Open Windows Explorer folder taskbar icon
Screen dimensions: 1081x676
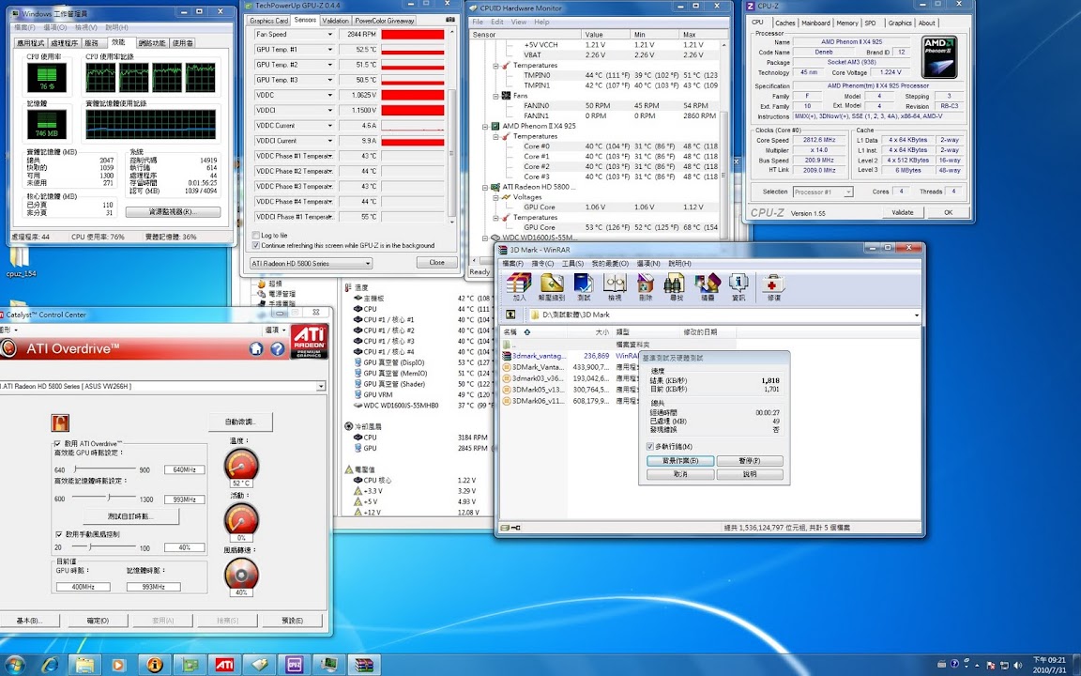(84, 665)
